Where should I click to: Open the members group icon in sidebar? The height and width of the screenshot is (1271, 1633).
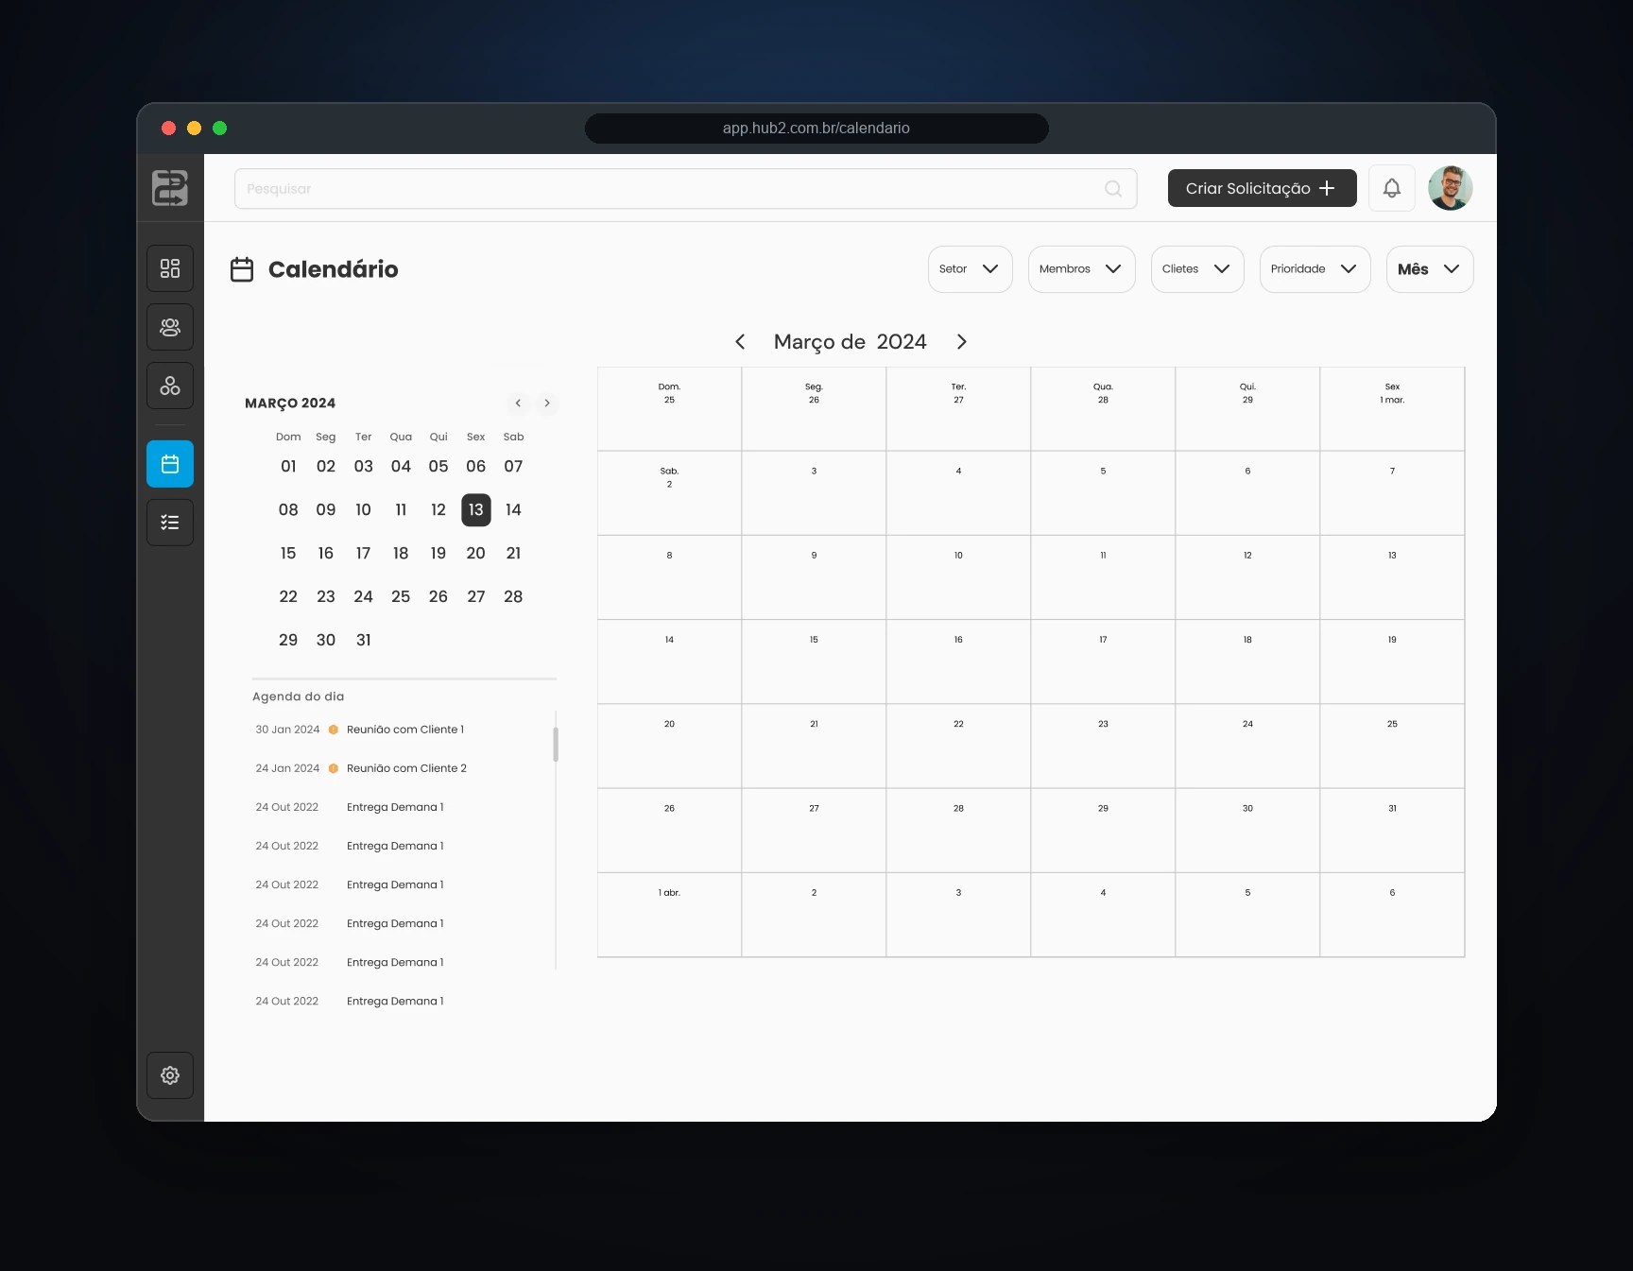click(x=170, y=327)
